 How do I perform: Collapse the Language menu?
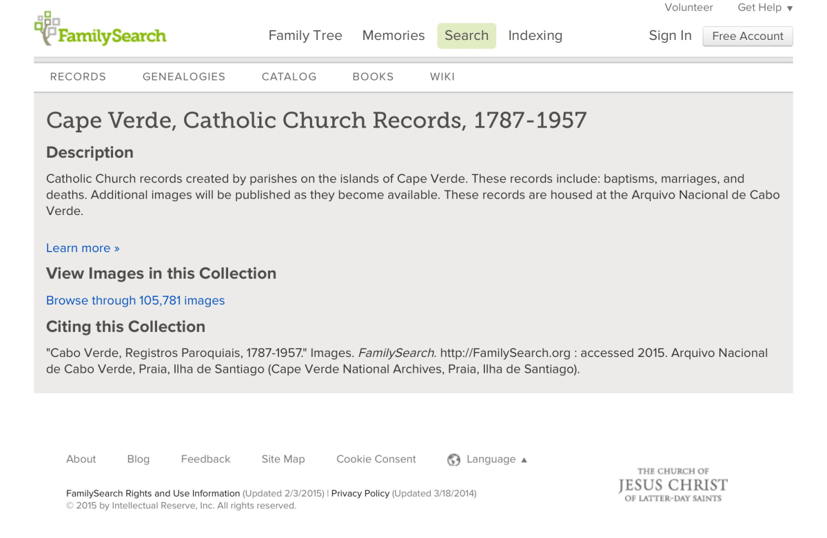(493, 459)
